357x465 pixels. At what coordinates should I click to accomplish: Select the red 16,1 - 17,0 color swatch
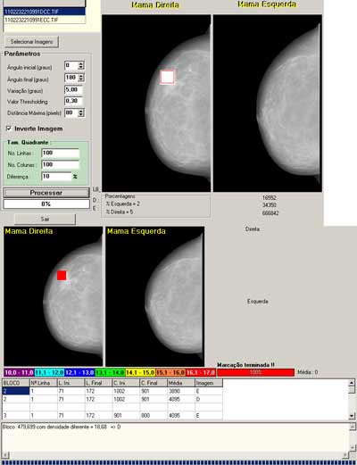201,372
